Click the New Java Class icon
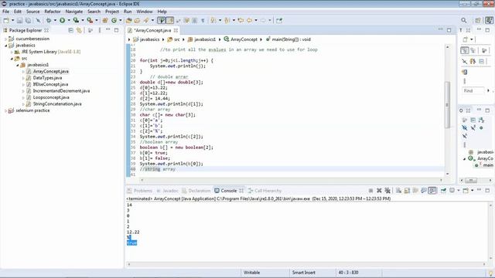 114,21
